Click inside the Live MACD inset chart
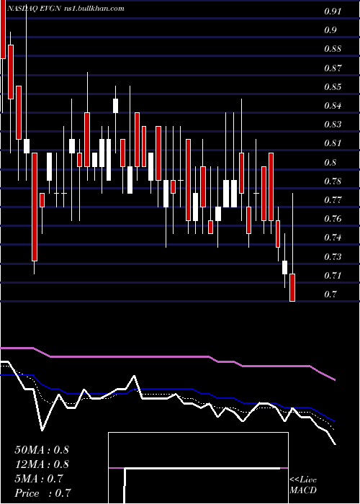 pyautogui.click(x=198, y=468)
